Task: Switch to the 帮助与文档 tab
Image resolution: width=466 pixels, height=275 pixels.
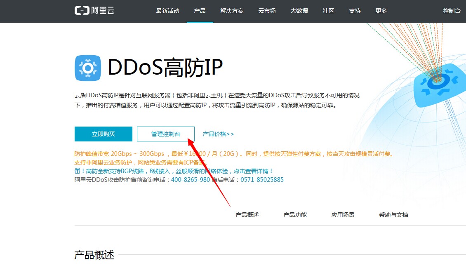Action: click(x=394, y=215)
